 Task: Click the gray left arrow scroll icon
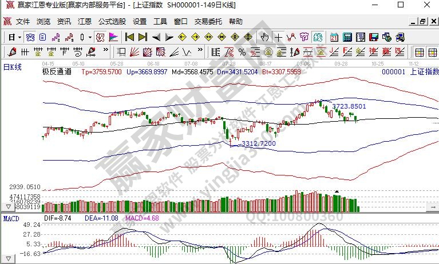point(156,37)
